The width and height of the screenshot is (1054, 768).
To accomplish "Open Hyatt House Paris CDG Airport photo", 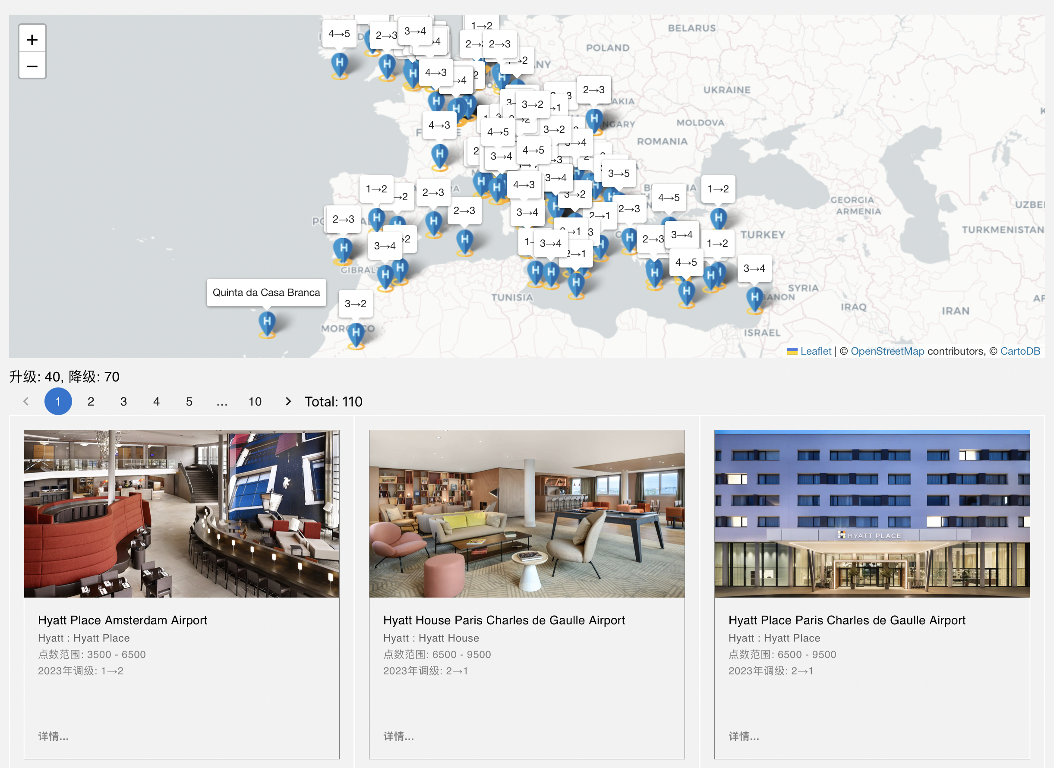I will [527, 514].
